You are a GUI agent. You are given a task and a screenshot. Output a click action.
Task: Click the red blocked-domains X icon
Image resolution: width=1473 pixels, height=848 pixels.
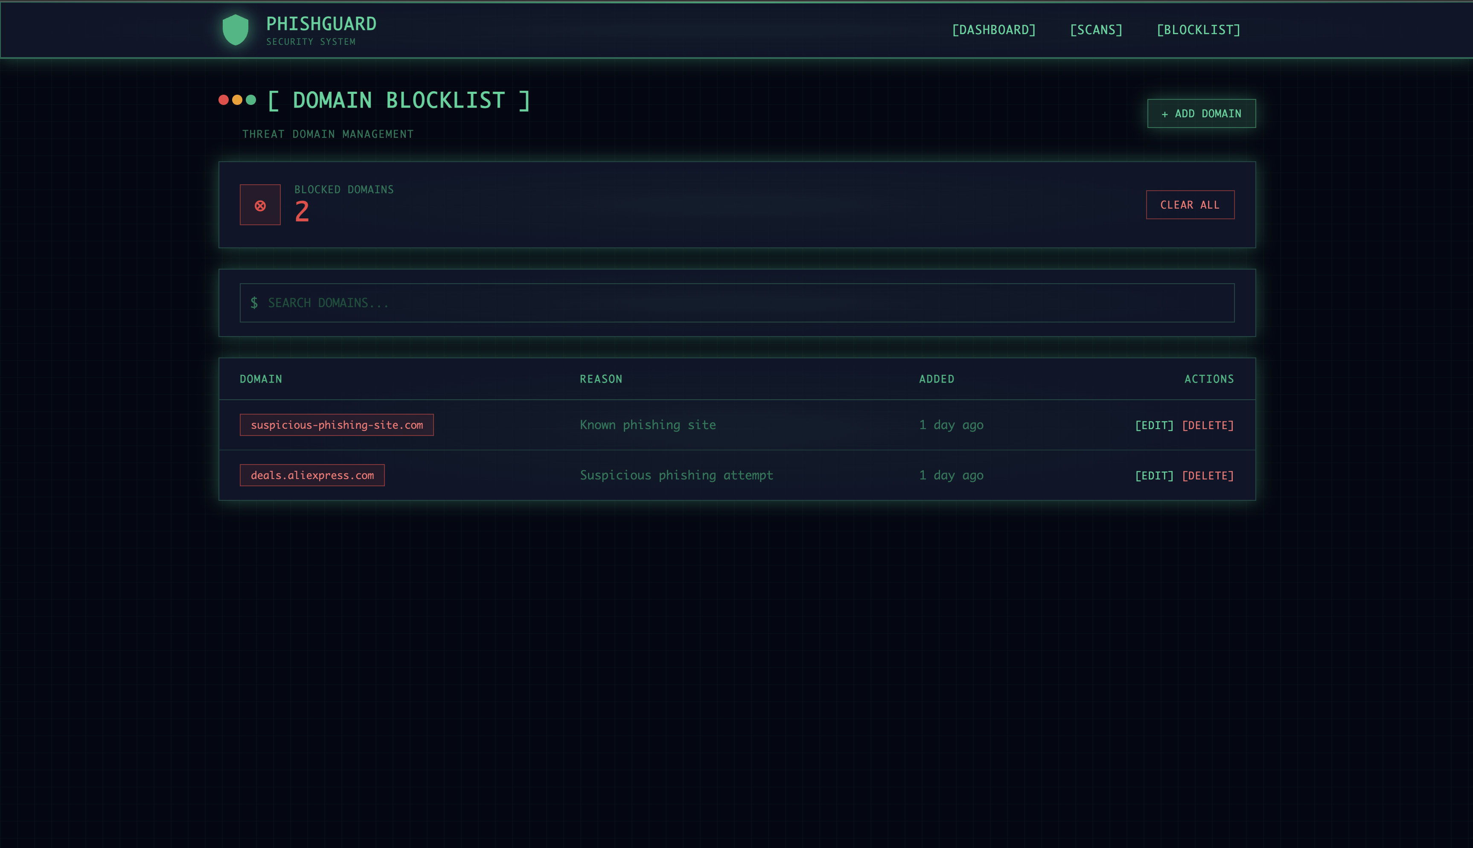click(x=260, y=205)
